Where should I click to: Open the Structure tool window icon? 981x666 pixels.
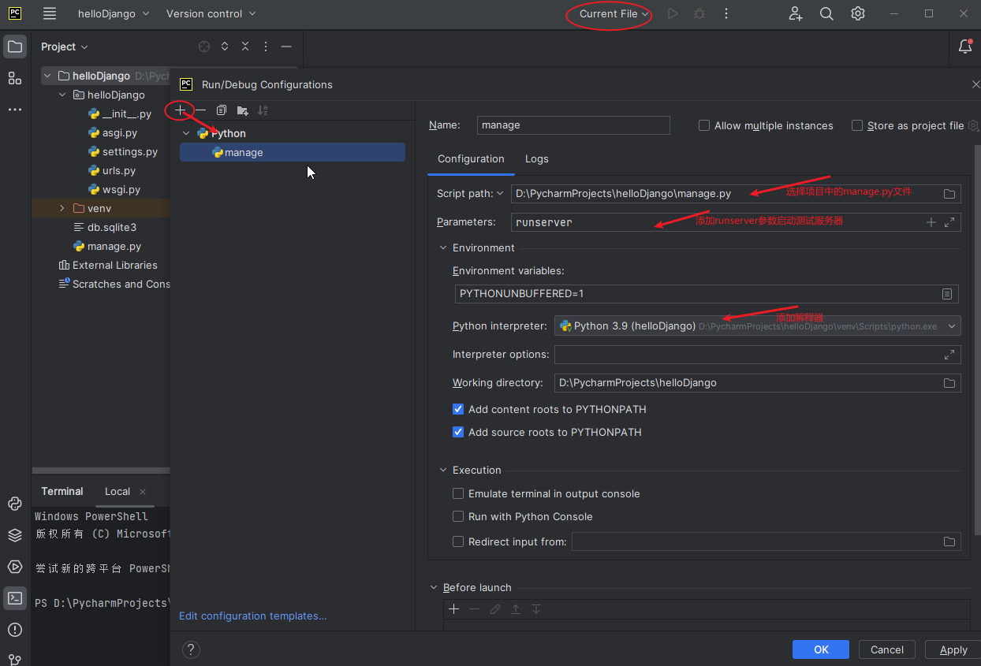15,78
